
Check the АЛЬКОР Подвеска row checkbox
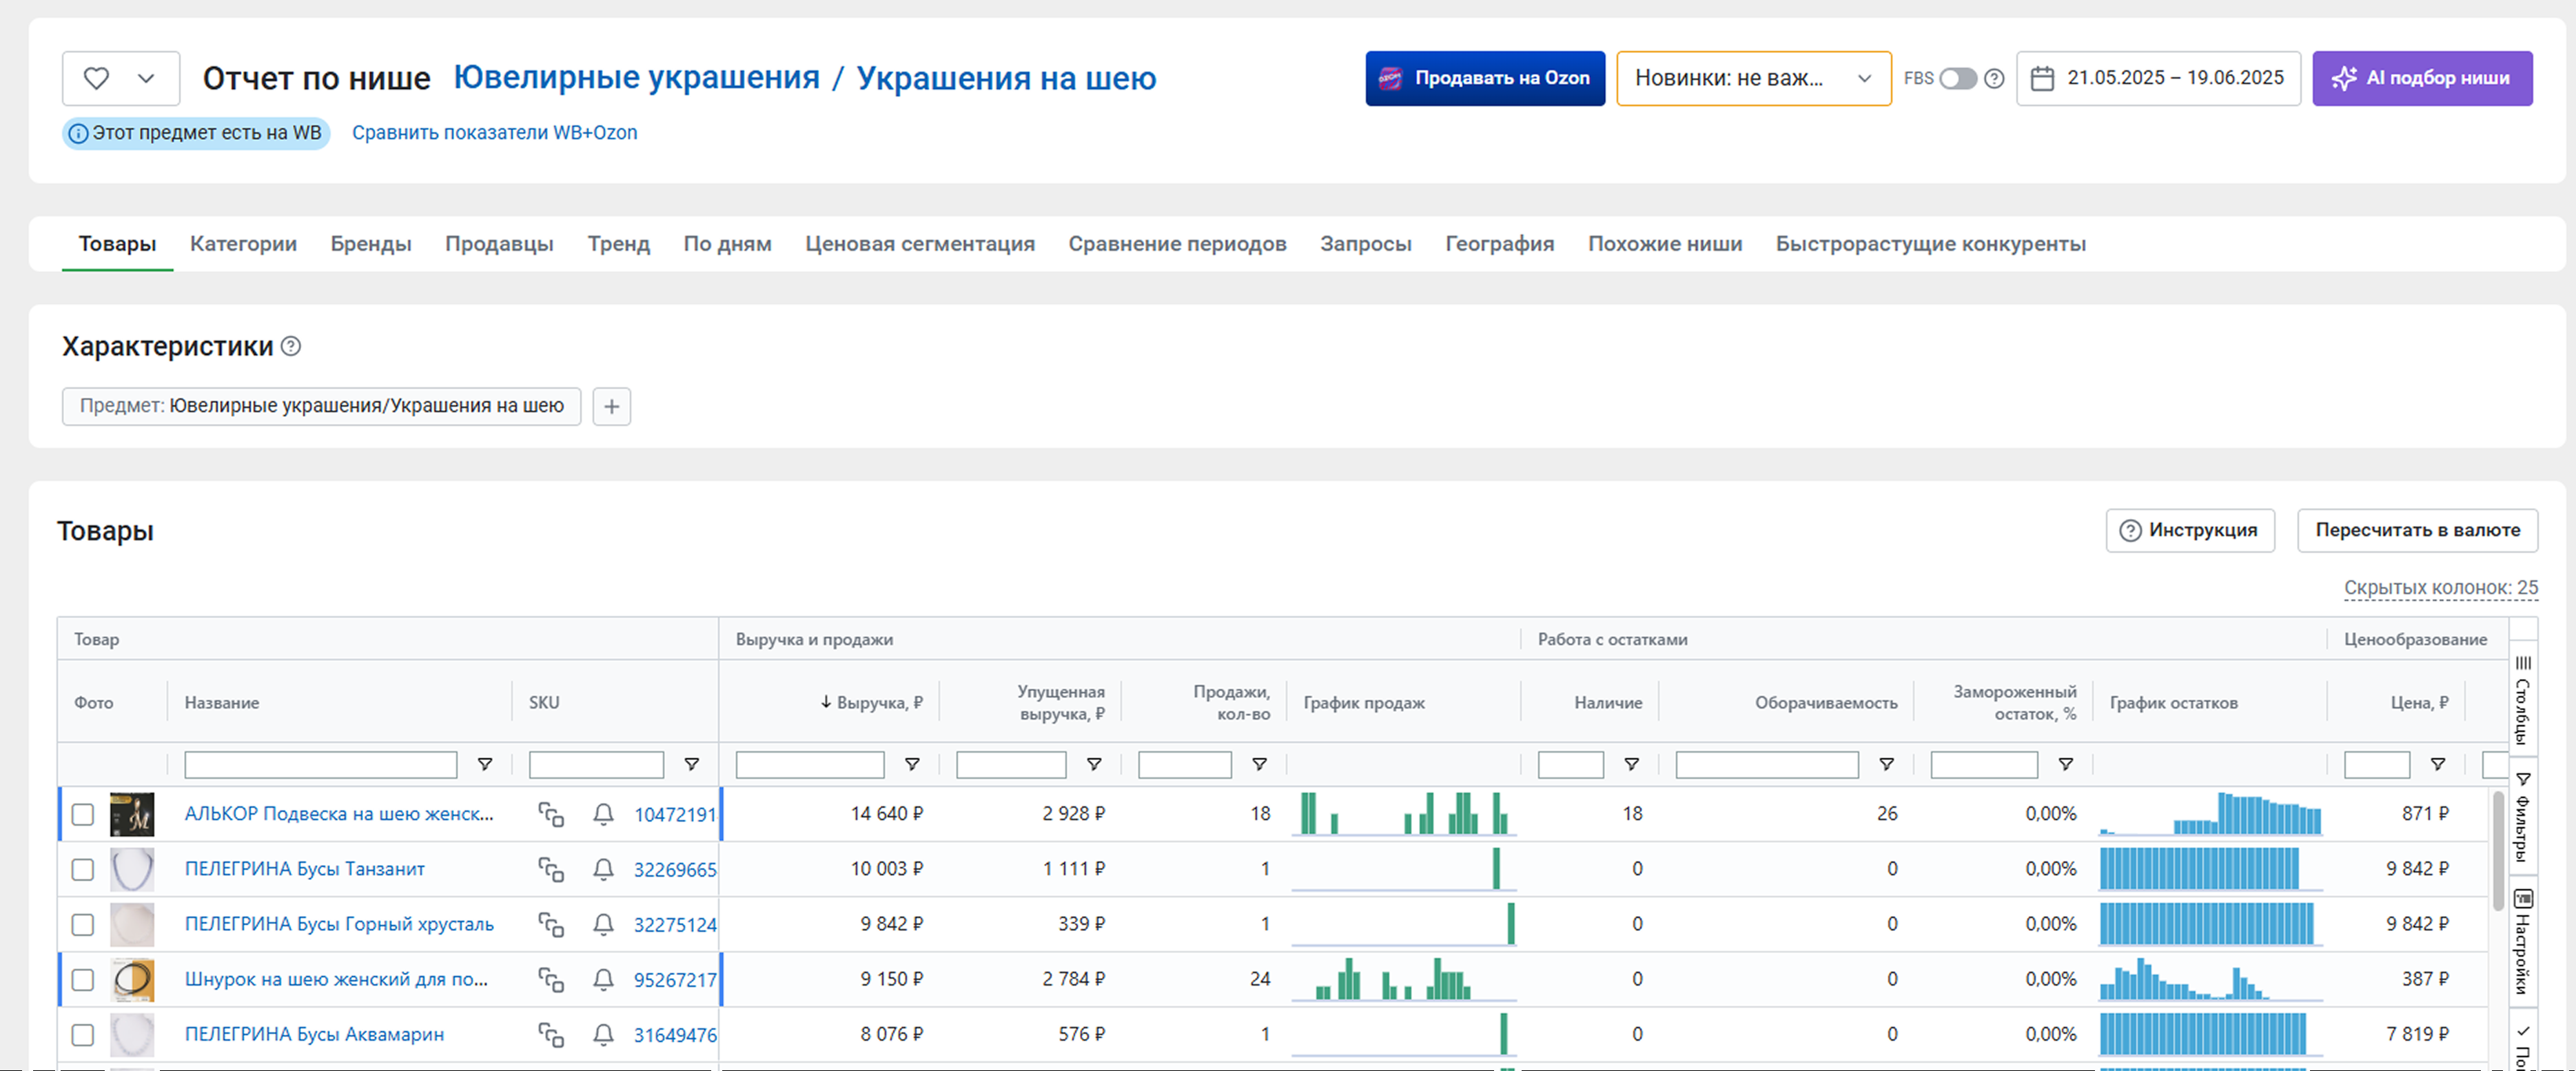[x=83, y=814]
